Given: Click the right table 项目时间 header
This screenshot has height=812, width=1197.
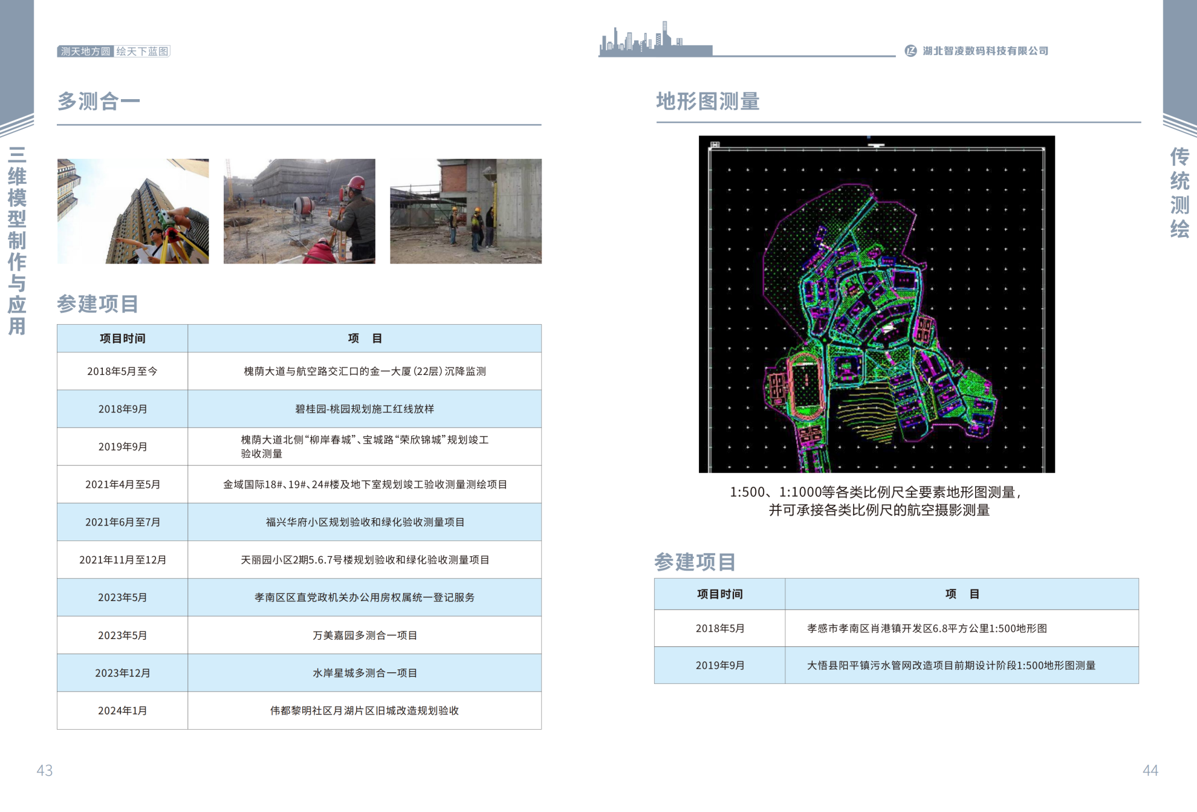Looking at the screenshot, I should point(719,594).
